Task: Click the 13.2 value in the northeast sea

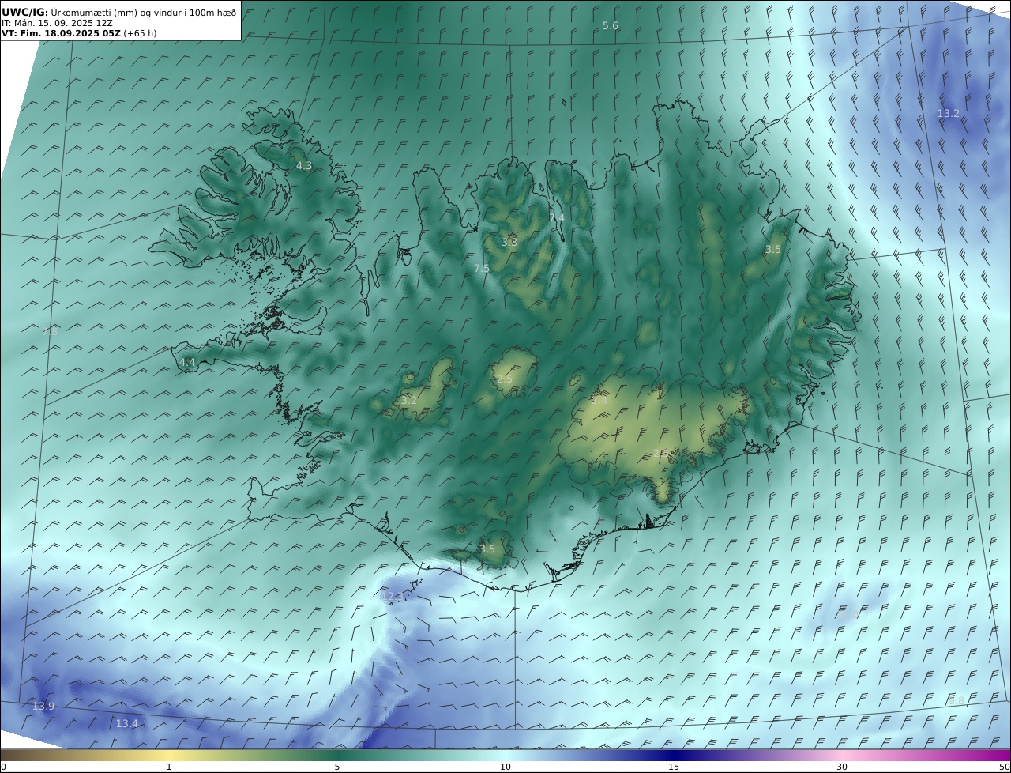Action: (948, 114)
